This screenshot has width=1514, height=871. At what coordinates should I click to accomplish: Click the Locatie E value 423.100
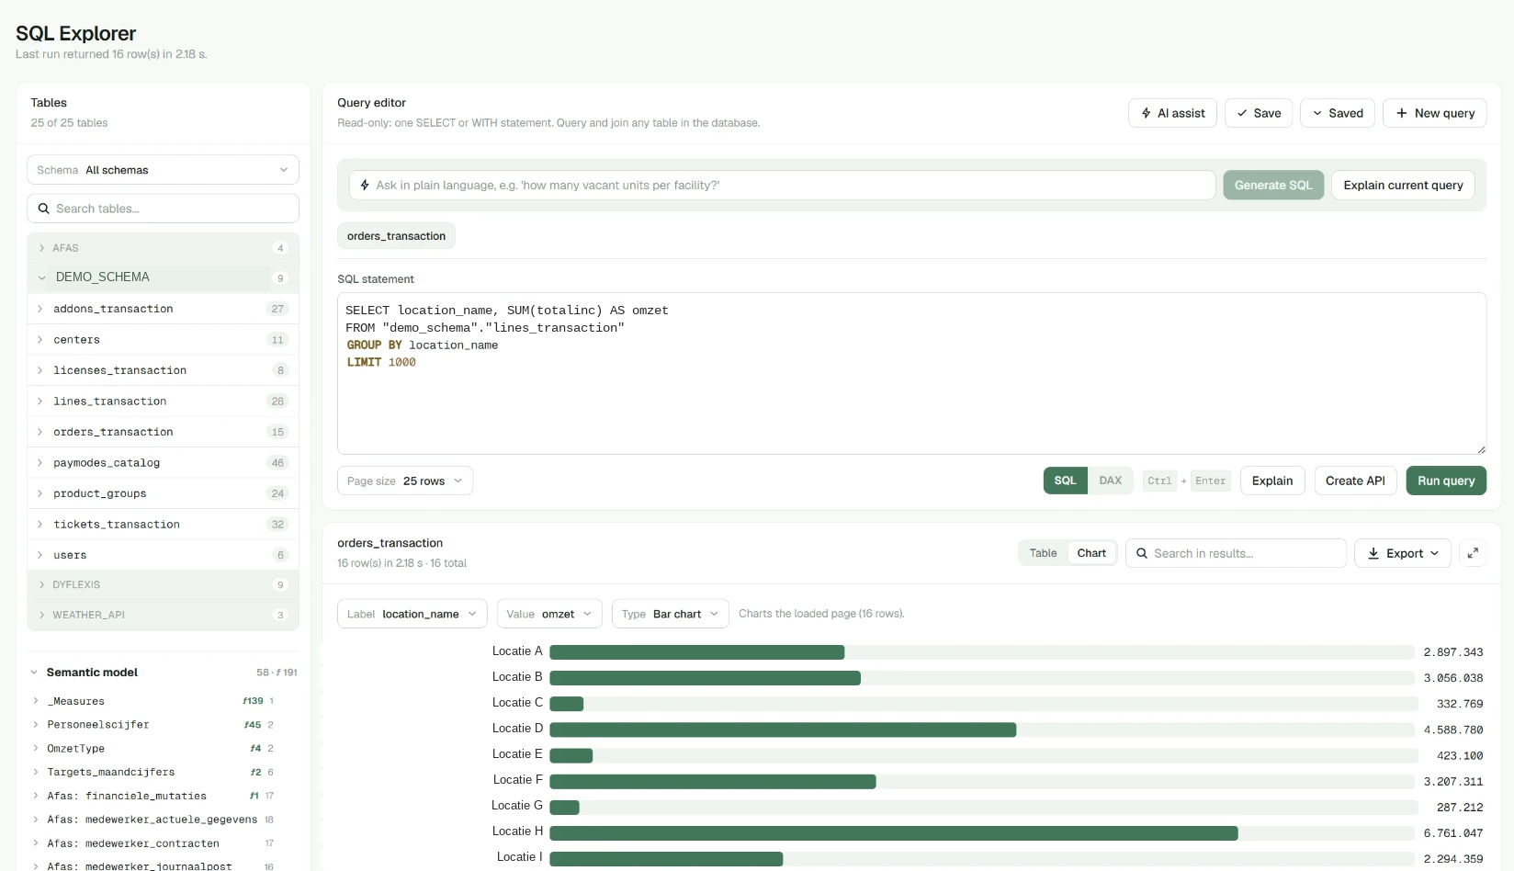[1460, 756]
